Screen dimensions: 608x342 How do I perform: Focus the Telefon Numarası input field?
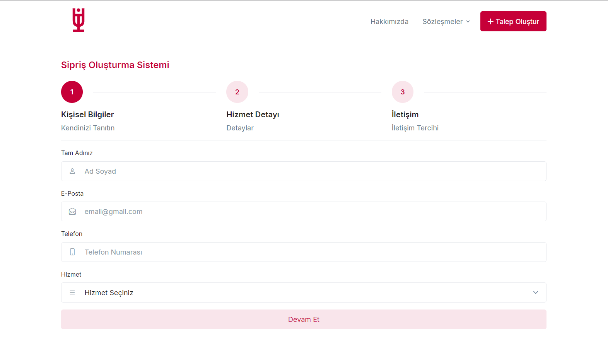[309, 252]
